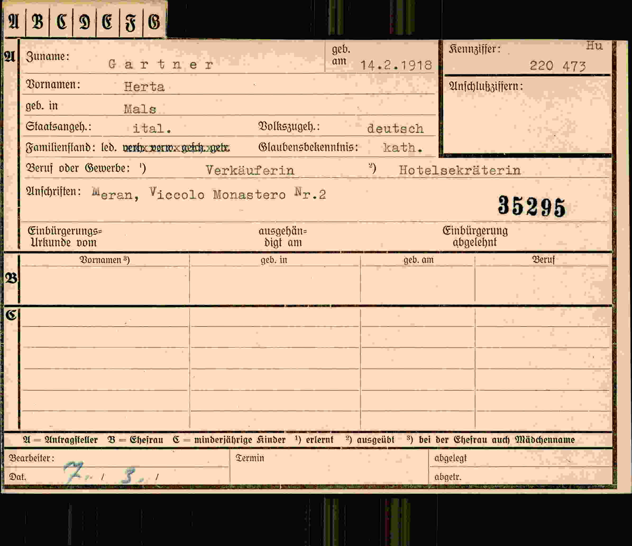Click the 'geb. am' column header in section B

pos(419,260)
